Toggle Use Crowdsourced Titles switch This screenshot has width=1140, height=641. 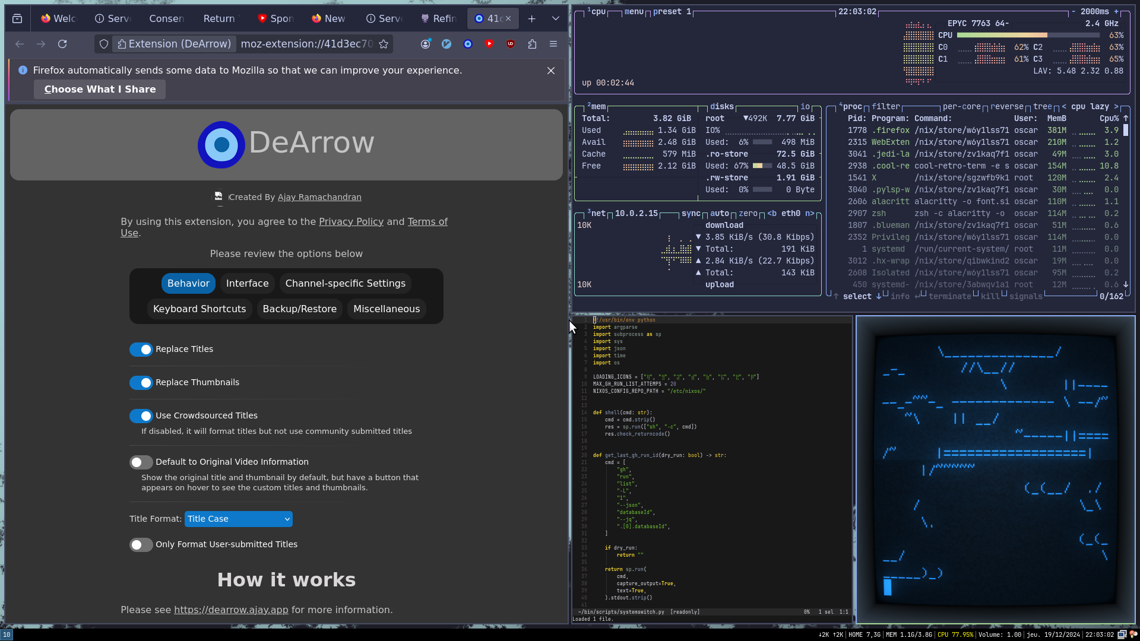141,416
